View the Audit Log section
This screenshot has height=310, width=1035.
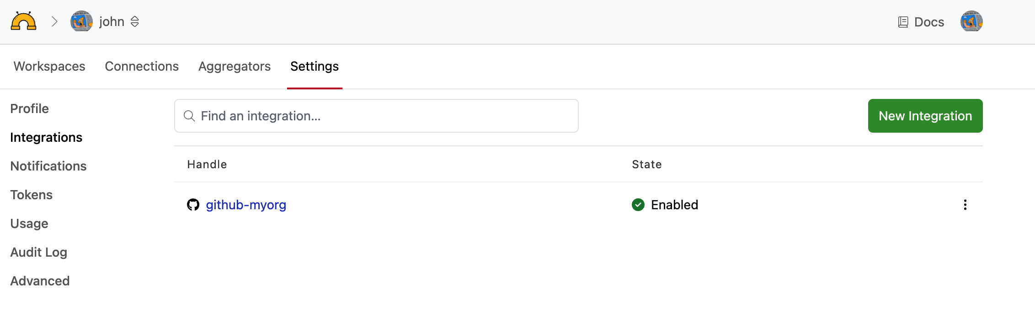tap(39, 252)
